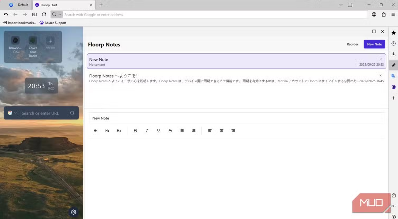This screenshot has height=219, width=398.
Task: Close the Floorp Notes panel
Action: (382, 32)
